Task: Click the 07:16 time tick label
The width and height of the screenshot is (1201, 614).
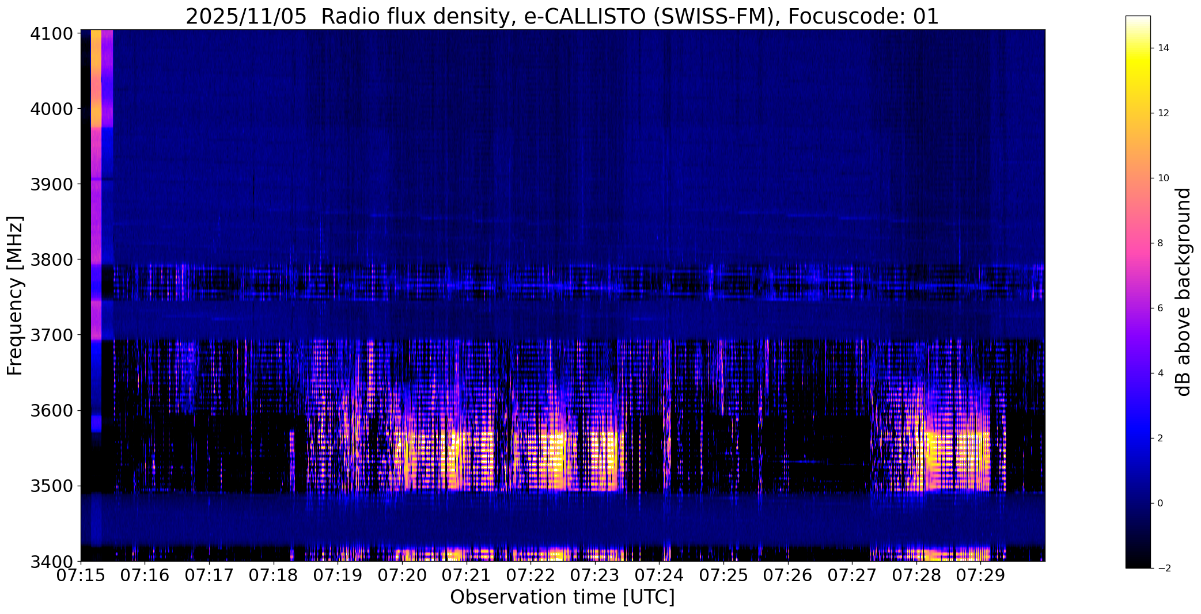Action: point(145,575)
